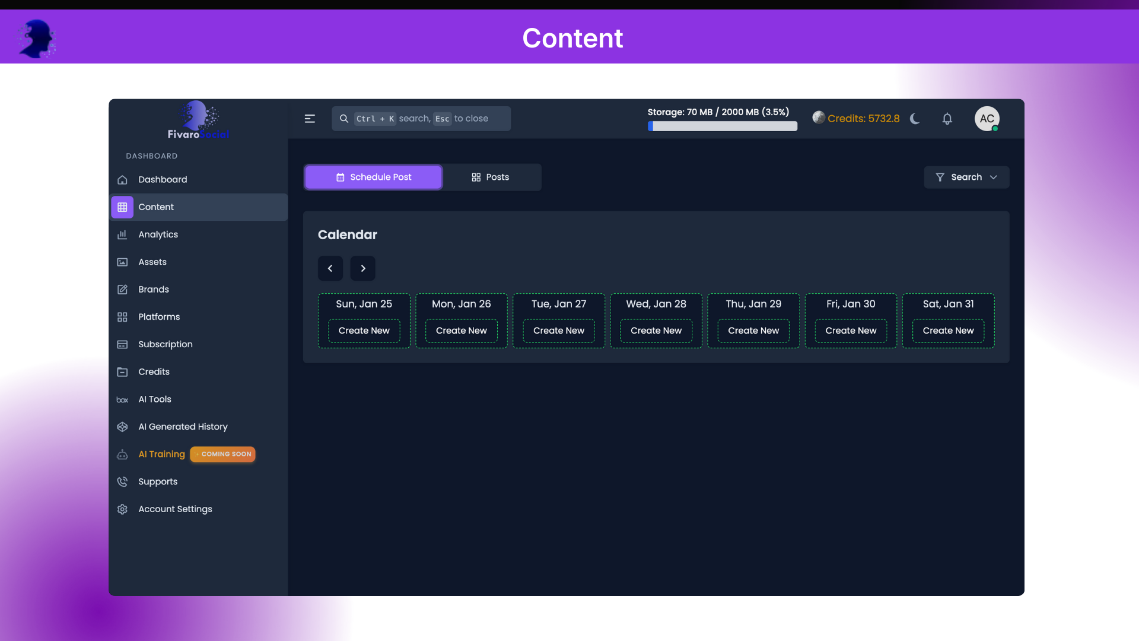Open AI Tools via the box icon
The height and width of the screenshot is (641, 1139).
(x=122, y=399)
